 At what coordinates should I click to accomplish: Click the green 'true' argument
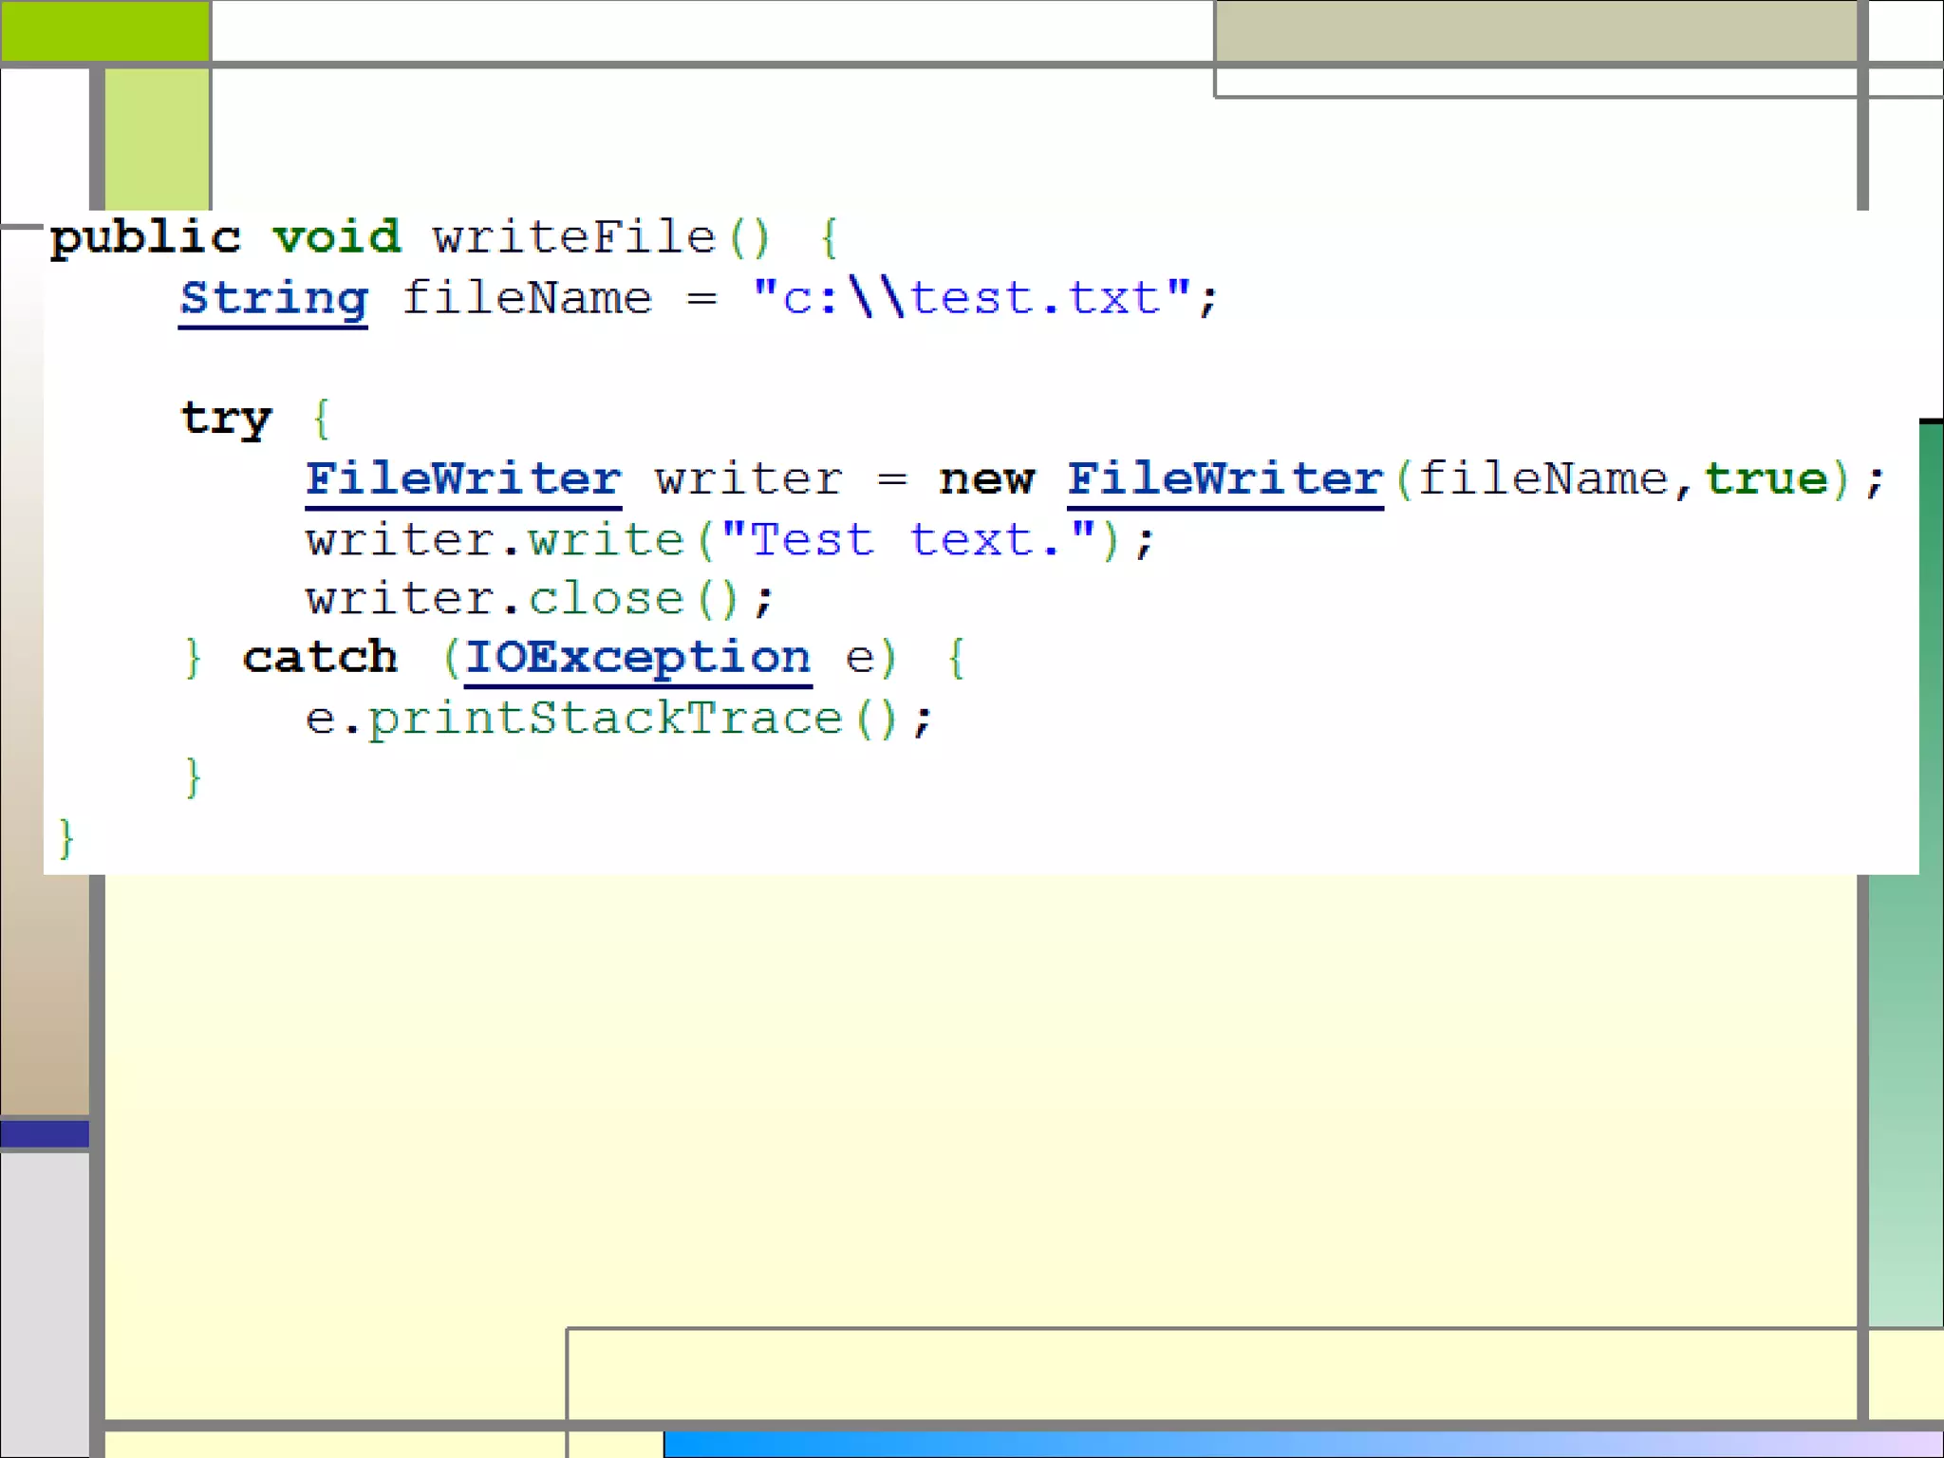tap(1766, 479)
